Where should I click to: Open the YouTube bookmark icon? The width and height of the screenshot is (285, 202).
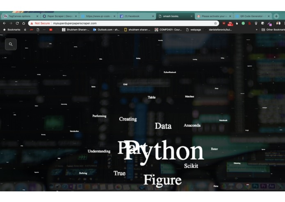click(51, 29)
